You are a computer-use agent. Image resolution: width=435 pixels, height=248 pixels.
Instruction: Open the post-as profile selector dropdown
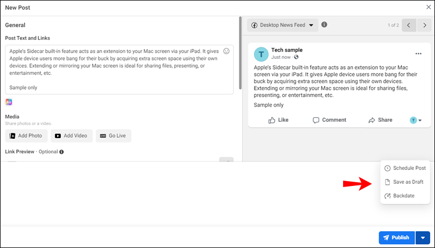[416, 120]
